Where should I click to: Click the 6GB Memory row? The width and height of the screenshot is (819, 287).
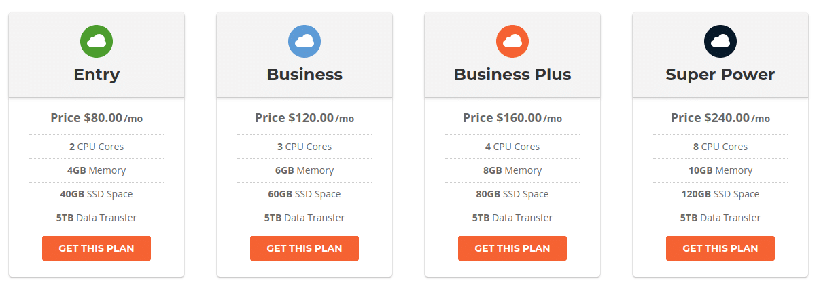pyautogui.click(x=304, y=170)
